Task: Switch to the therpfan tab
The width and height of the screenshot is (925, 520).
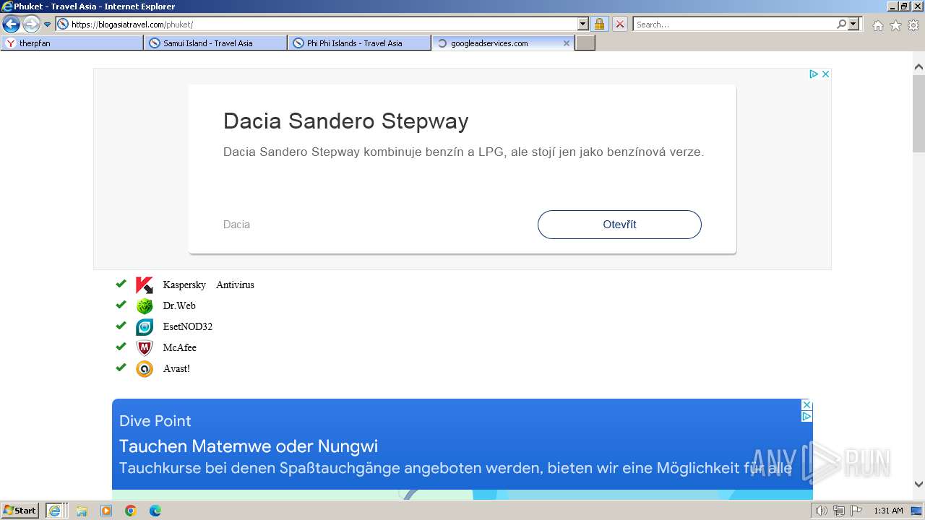Action: (x=72, y=43)
